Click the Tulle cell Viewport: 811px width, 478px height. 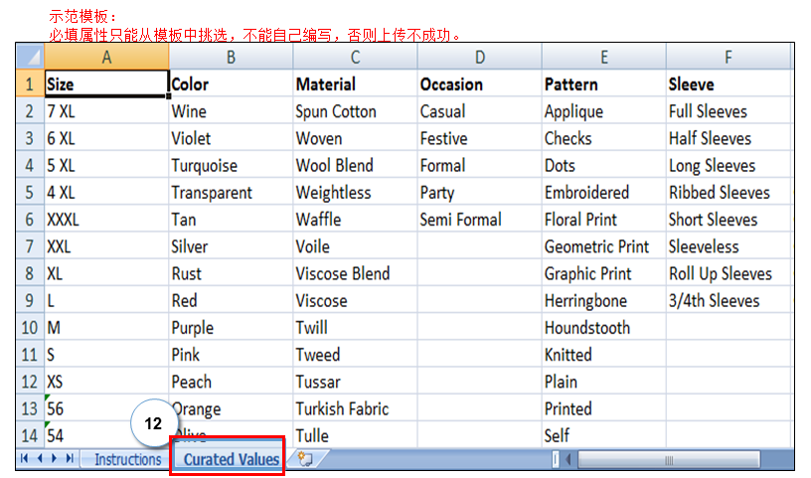[356, 435]
